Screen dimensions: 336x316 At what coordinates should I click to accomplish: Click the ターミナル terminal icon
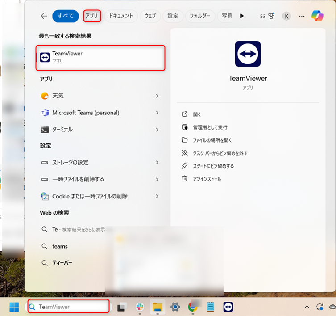pos(45,130)
